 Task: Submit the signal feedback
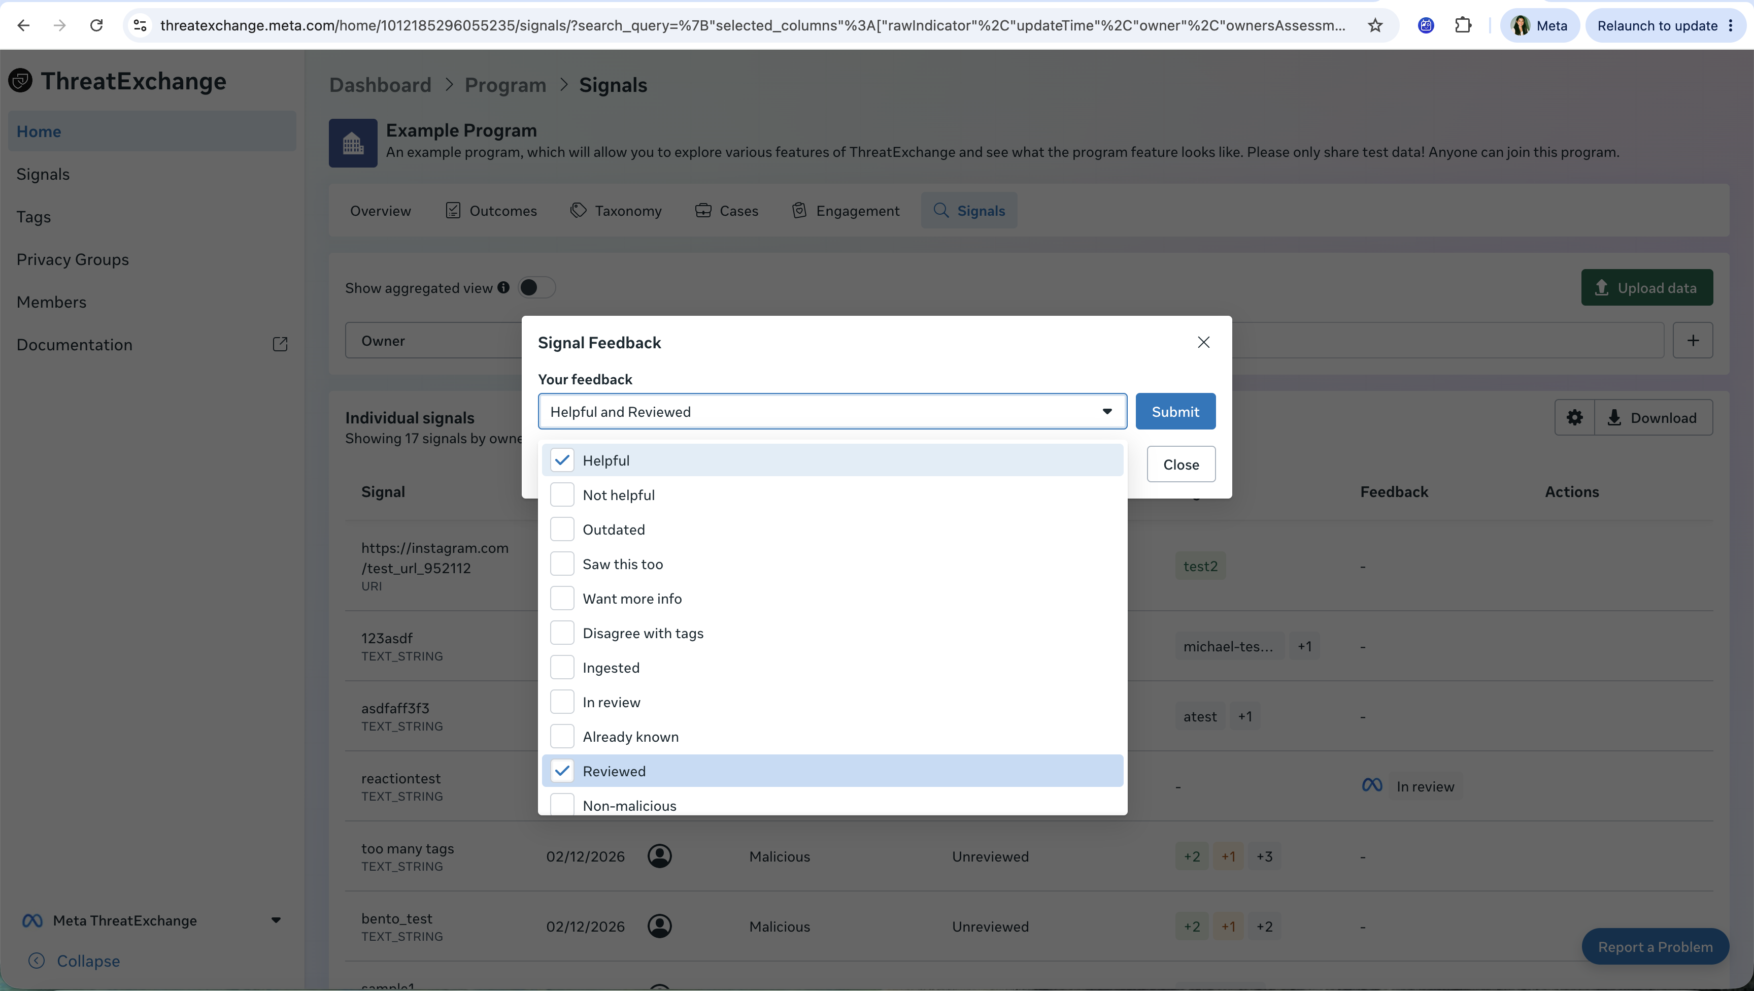click(1175, 411)
